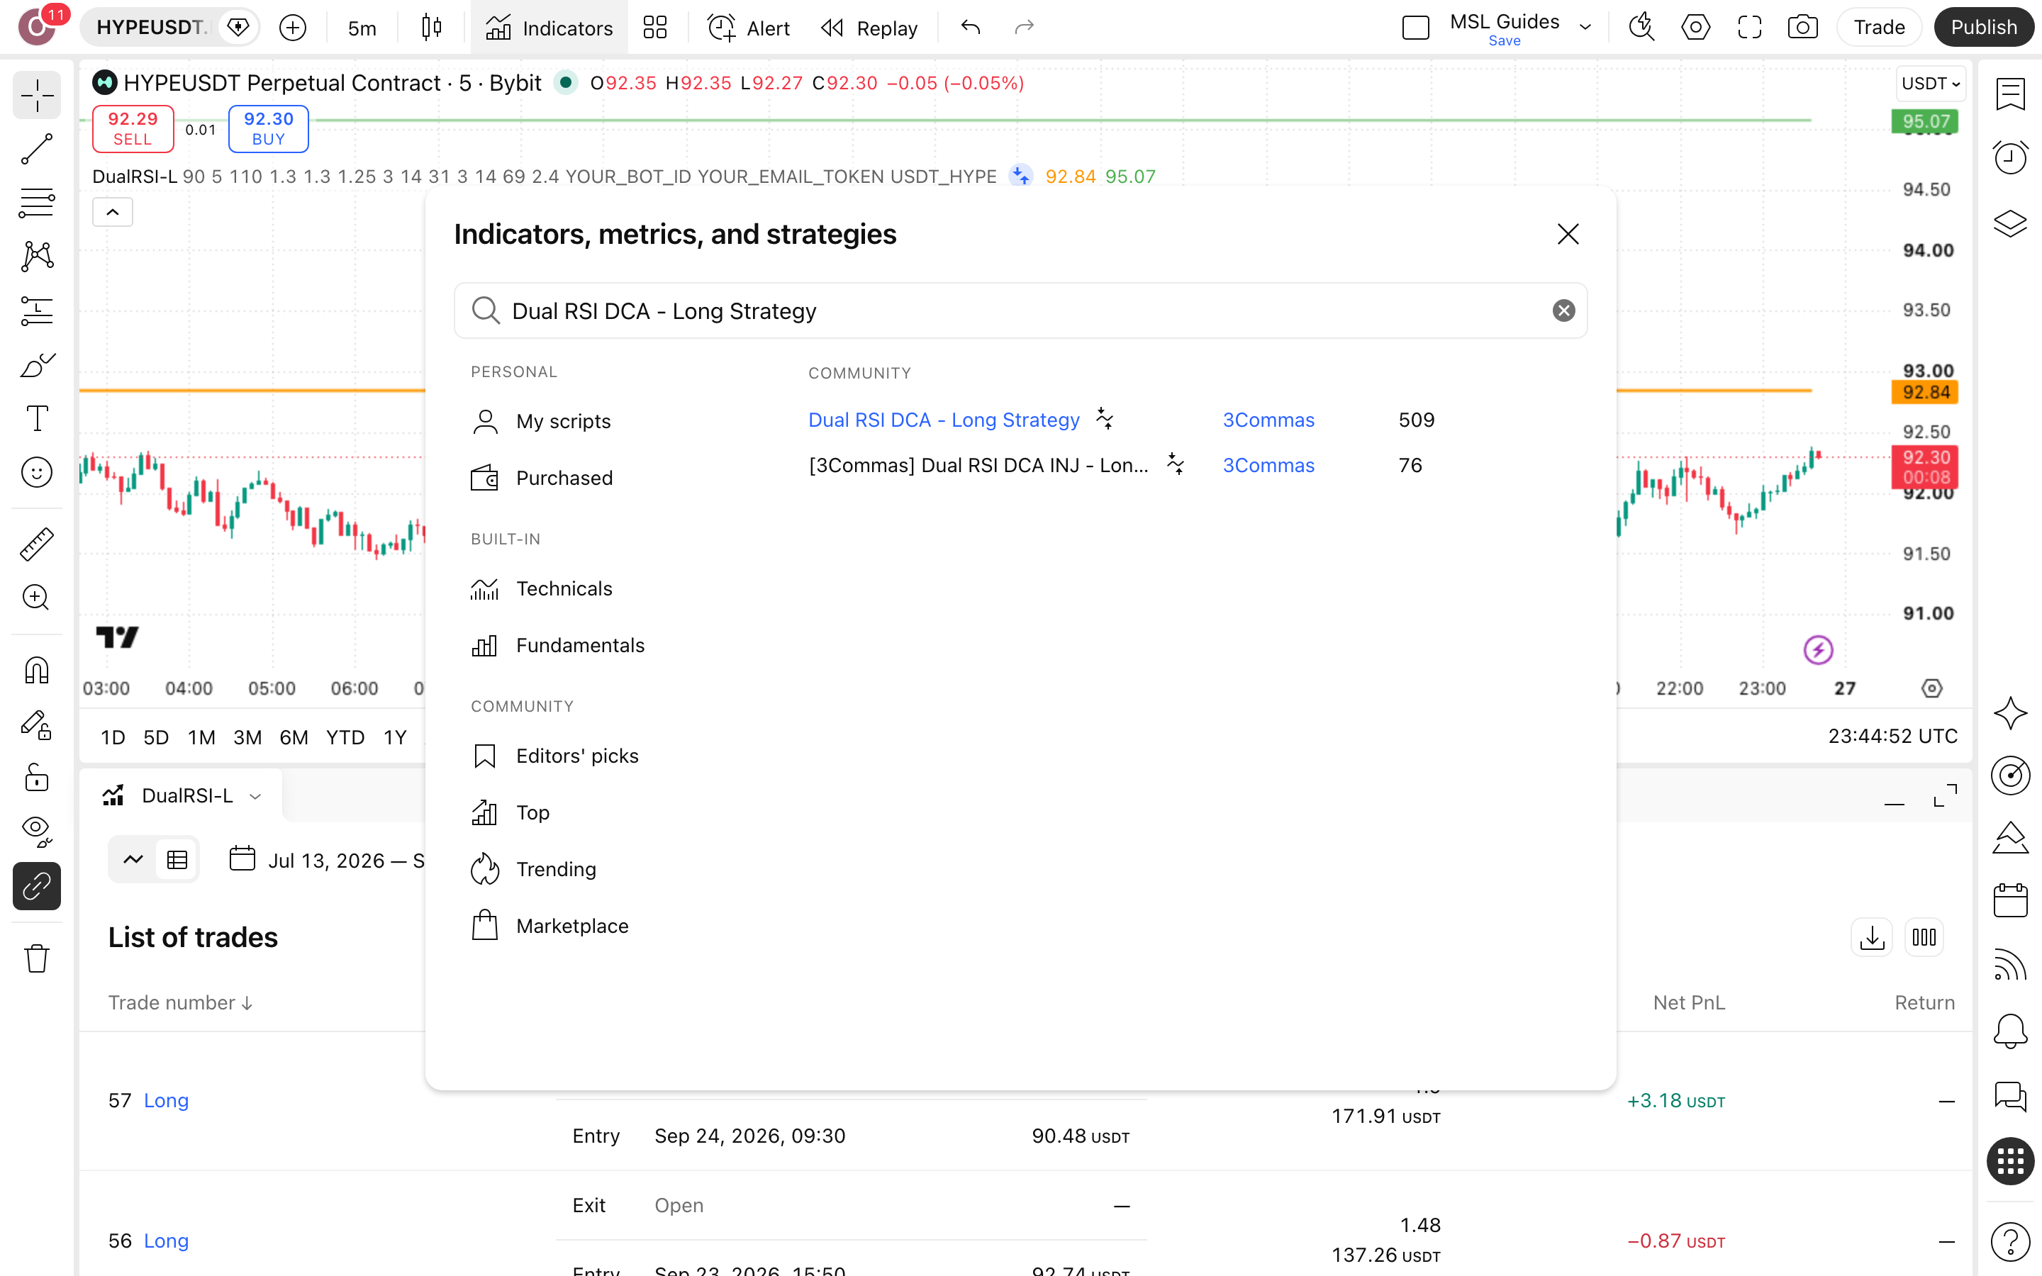Open Purchased scripts category

pos(542,478)
